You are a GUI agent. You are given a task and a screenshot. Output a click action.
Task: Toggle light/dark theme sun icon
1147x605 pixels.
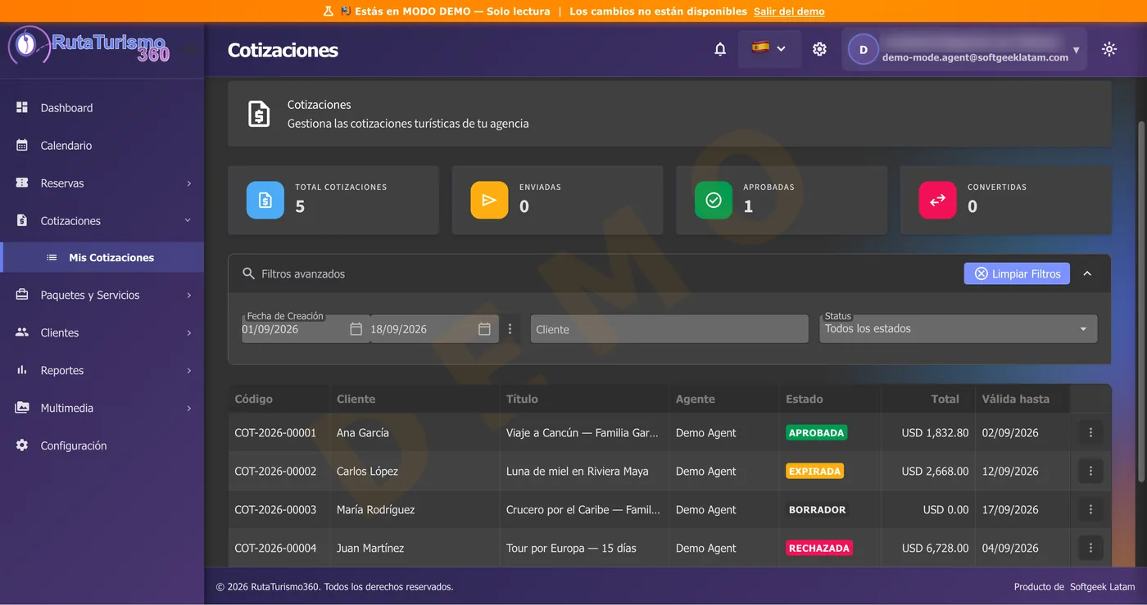pyautogui.click(x=1109, y=49)
